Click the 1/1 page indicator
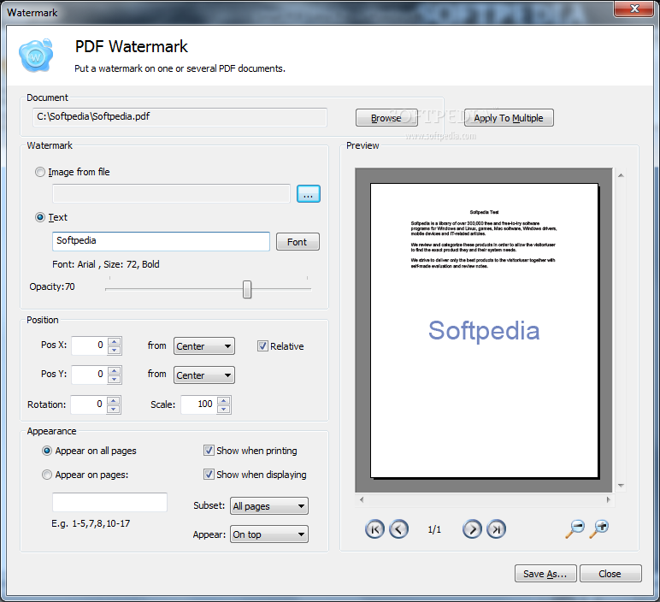 tap(434, 529)
